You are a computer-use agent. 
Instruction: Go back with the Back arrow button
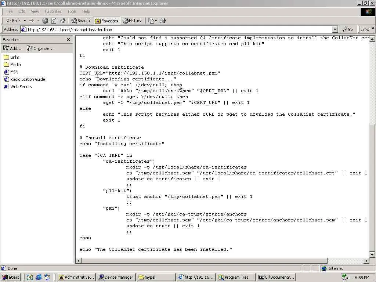tap(14, 21)
